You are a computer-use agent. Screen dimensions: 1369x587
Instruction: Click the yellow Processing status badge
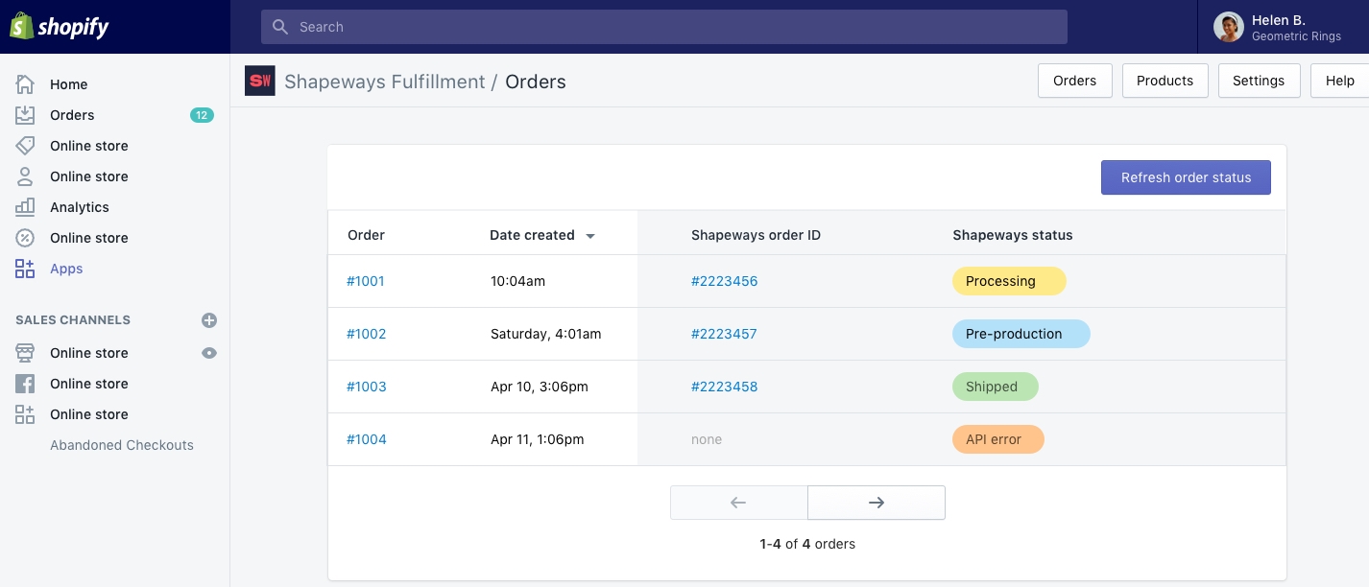tap(1008, 281)
